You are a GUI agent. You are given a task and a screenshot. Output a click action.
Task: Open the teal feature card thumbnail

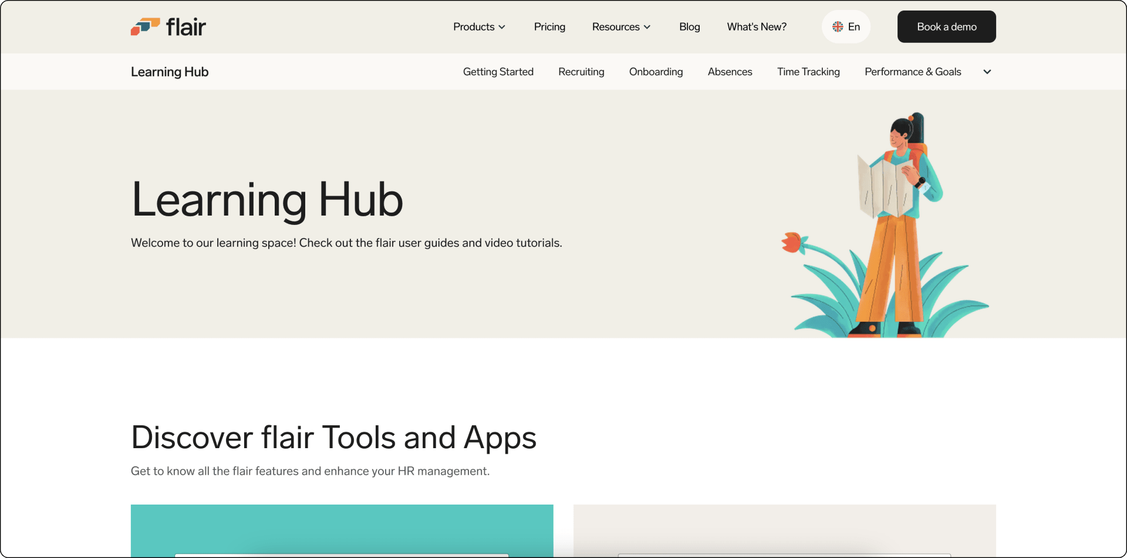[342, 531]
